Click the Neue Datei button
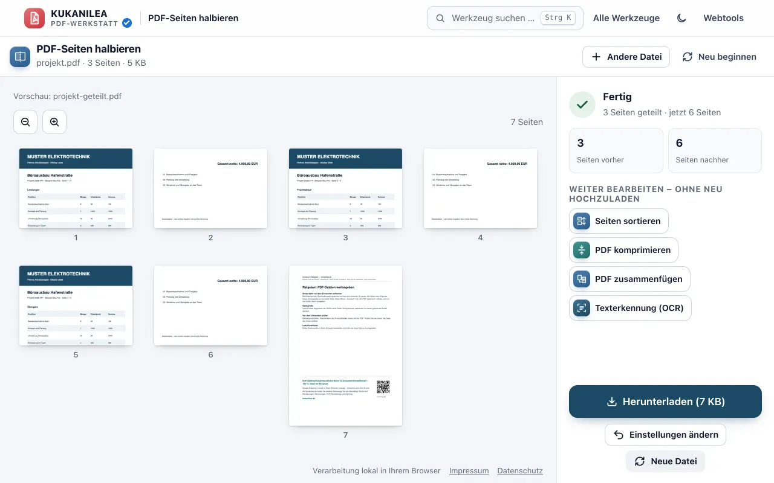774x483 pixels. (x=665, y=461)
